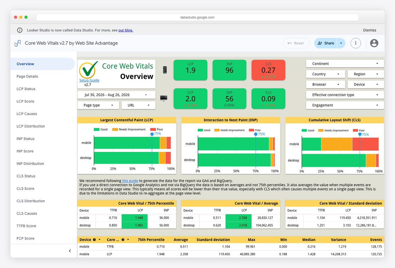Open the Share dropdown arrow
This screenshot has width=395, height=268.
341,43
